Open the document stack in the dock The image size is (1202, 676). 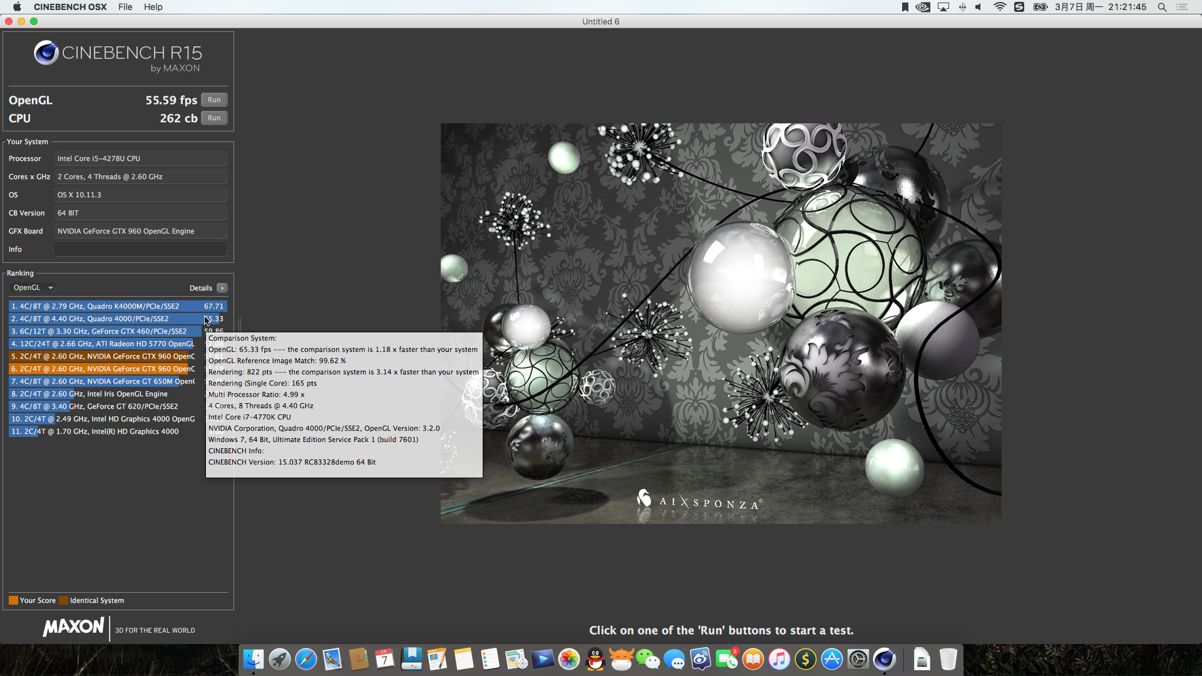[x=922, y=659]
